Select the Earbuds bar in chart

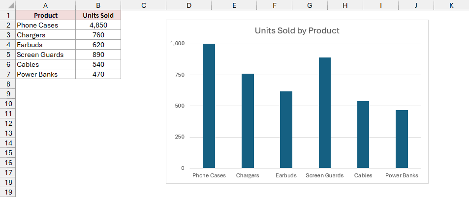pyautogui.click(x=286, y=130)
